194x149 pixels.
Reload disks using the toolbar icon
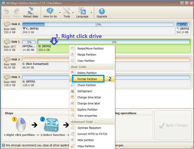tap(31, 11)
